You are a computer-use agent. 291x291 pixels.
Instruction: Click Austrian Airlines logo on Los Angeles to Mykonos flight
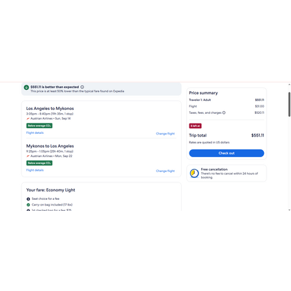click(x=28, y=118)
